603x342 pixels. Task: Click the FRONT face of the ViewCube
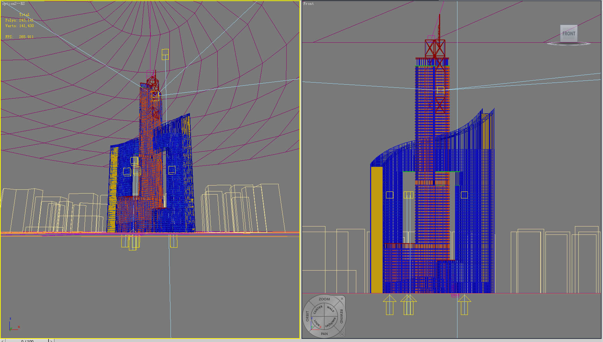tap(568, 34)
